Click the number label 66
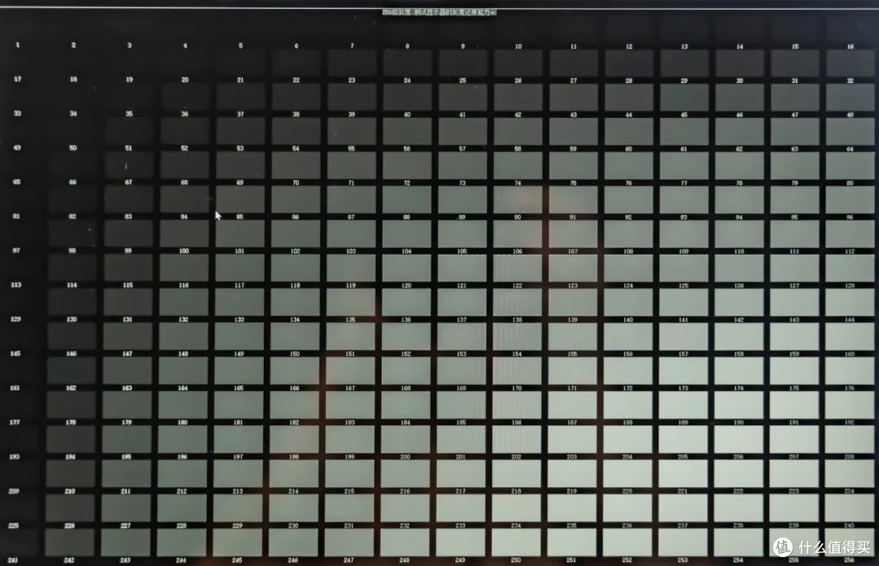Image resolution: width=879 pixels, height=566 pixels. coord(72,182)
